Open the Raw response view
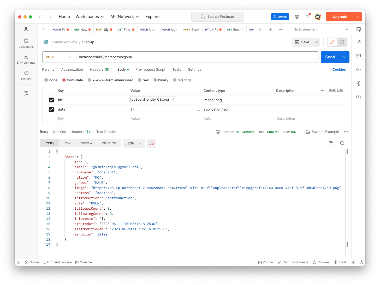The height and width of the screenshot is (285, 380). pyautogui.click(x=67, y=143)
